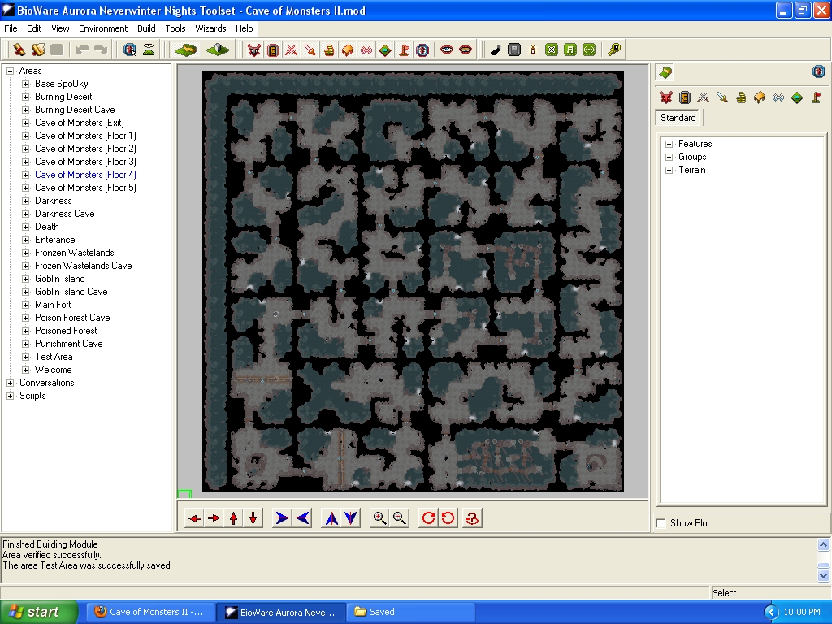Select Cave of Monsters (Floor 4) area

click(85, 175)
